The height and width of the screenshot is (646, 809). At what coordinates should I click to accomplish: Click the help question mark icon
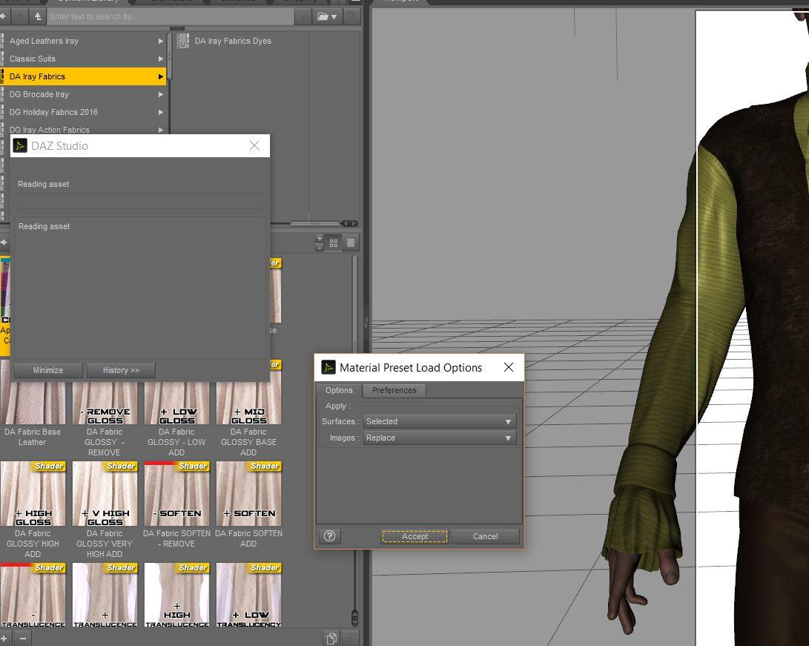(330, 537)
